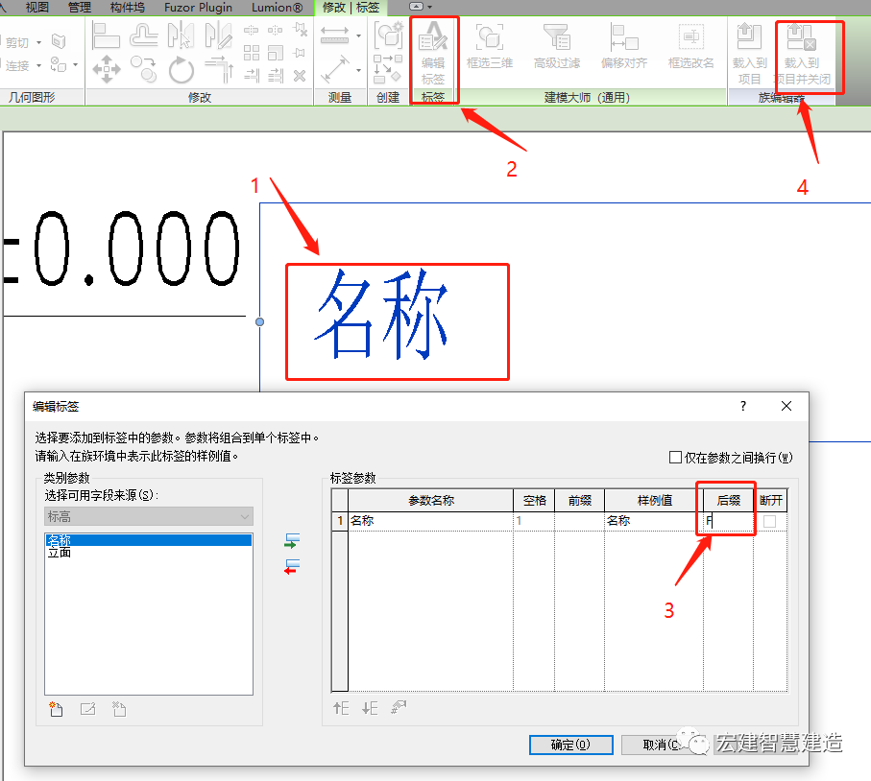
Task: Open the Fuzor Plugin ribbon tab
Action: 199,8
